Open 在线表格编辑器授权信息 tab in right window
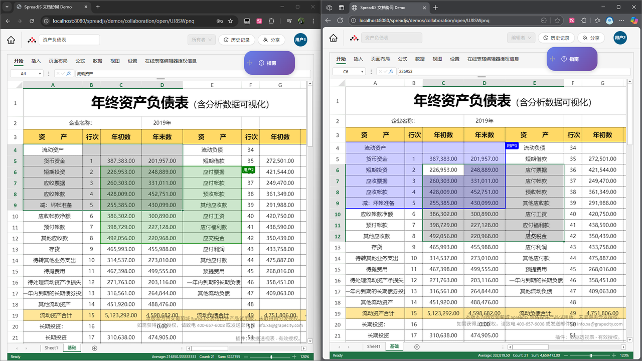 (x=493, y=59)
